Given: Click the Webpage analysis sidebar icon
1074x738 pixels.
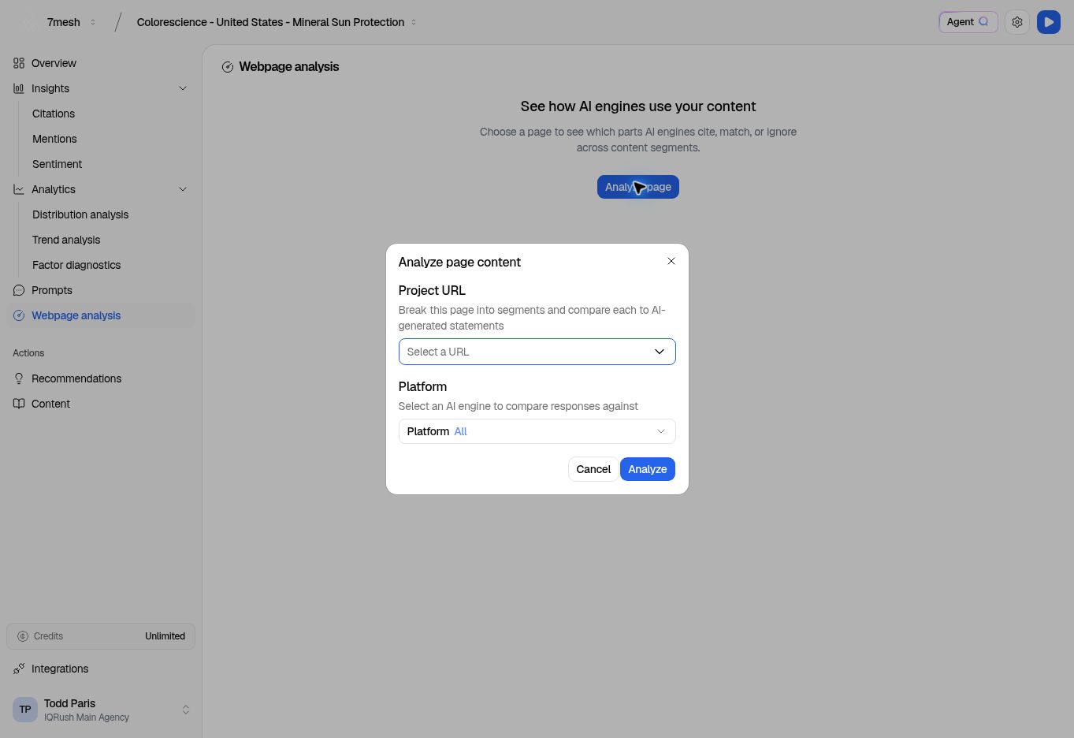Looking at the screenshot, I should click(19, 315).
